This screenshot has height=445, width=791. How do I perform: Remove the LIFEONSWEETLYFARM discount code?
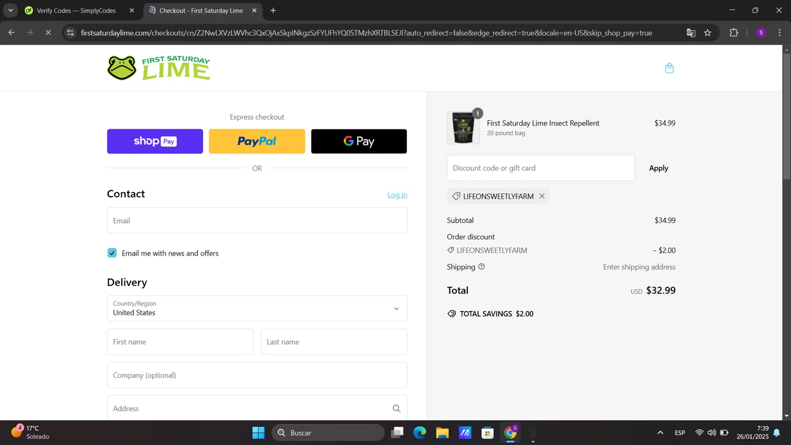coord(542,196)
